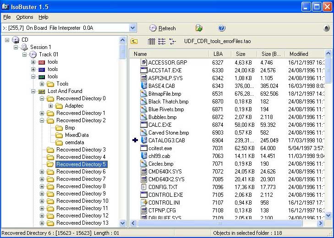
Task: Collapse the UDF tools file system
Action: tap(33, 76)
